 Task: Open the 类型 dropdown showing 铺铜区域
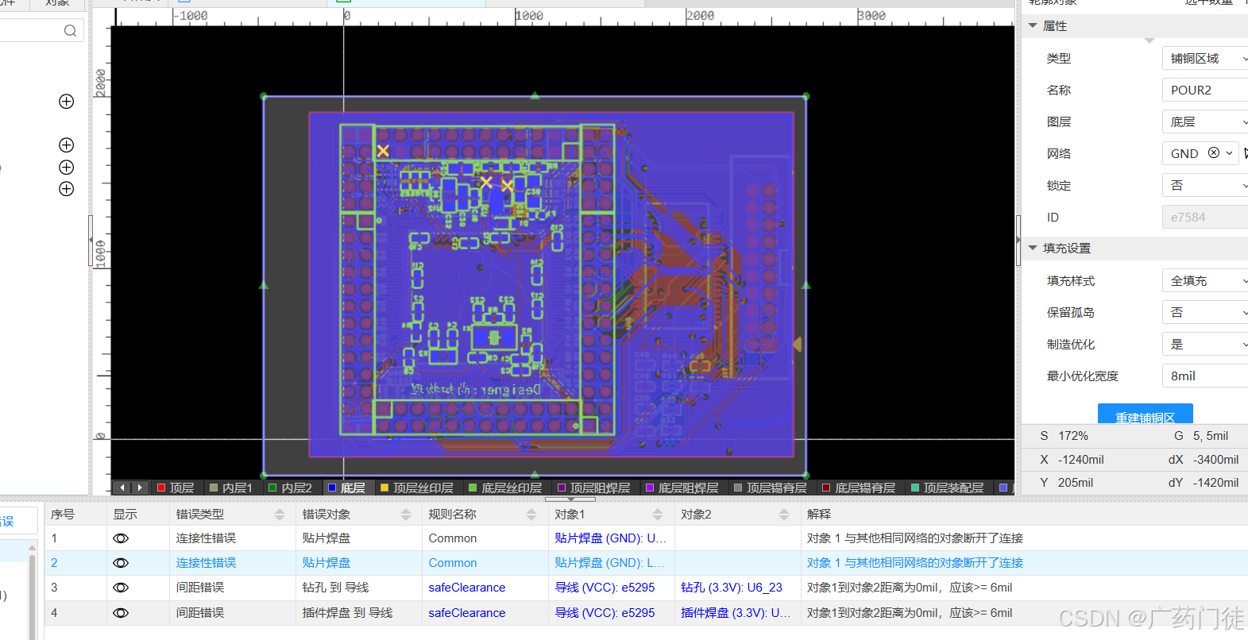[1205, 58]
